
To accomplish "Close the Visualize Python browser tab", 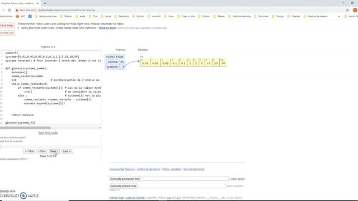I will point(37,3).
